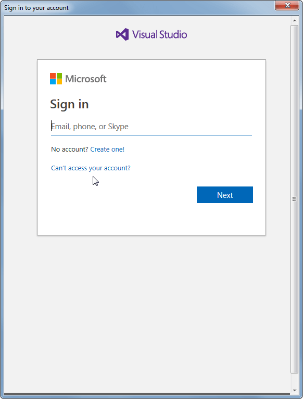303x399 pixels.
Task: Click the green square of Microsoft logo
Action: 59,76
